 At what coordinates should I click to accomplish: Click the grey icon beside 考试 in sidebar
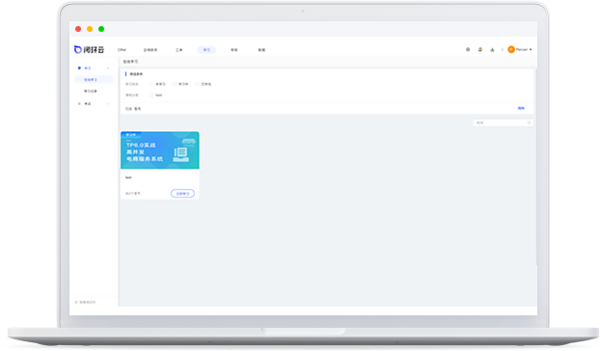tap(79, 103)
